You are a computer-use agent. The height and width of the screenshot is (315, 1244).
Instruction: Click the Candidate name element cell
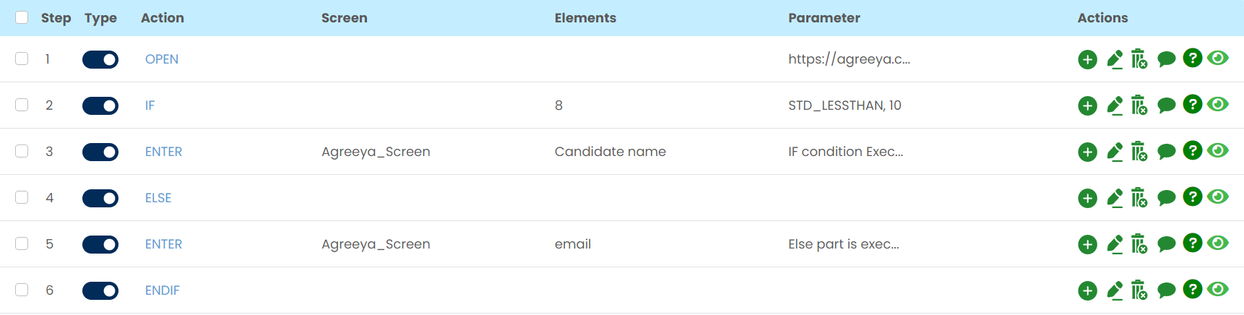610,152
